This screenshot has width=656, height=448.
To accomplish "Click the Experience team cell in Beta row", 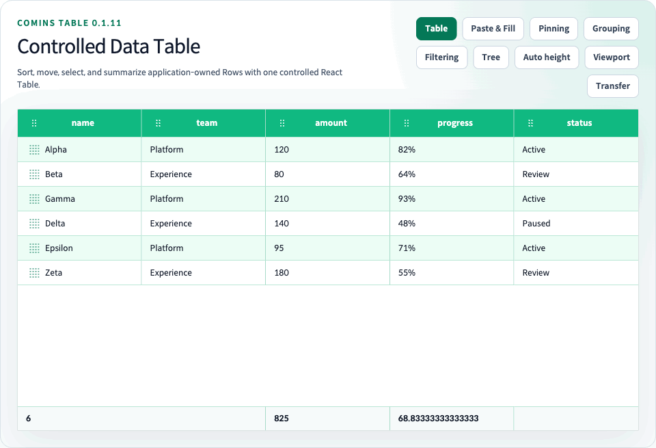I will [204, 174].
